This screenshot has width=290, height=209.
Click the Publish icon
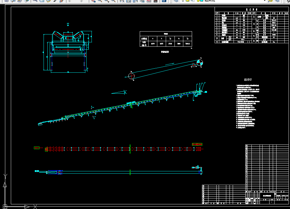(20, 1)
